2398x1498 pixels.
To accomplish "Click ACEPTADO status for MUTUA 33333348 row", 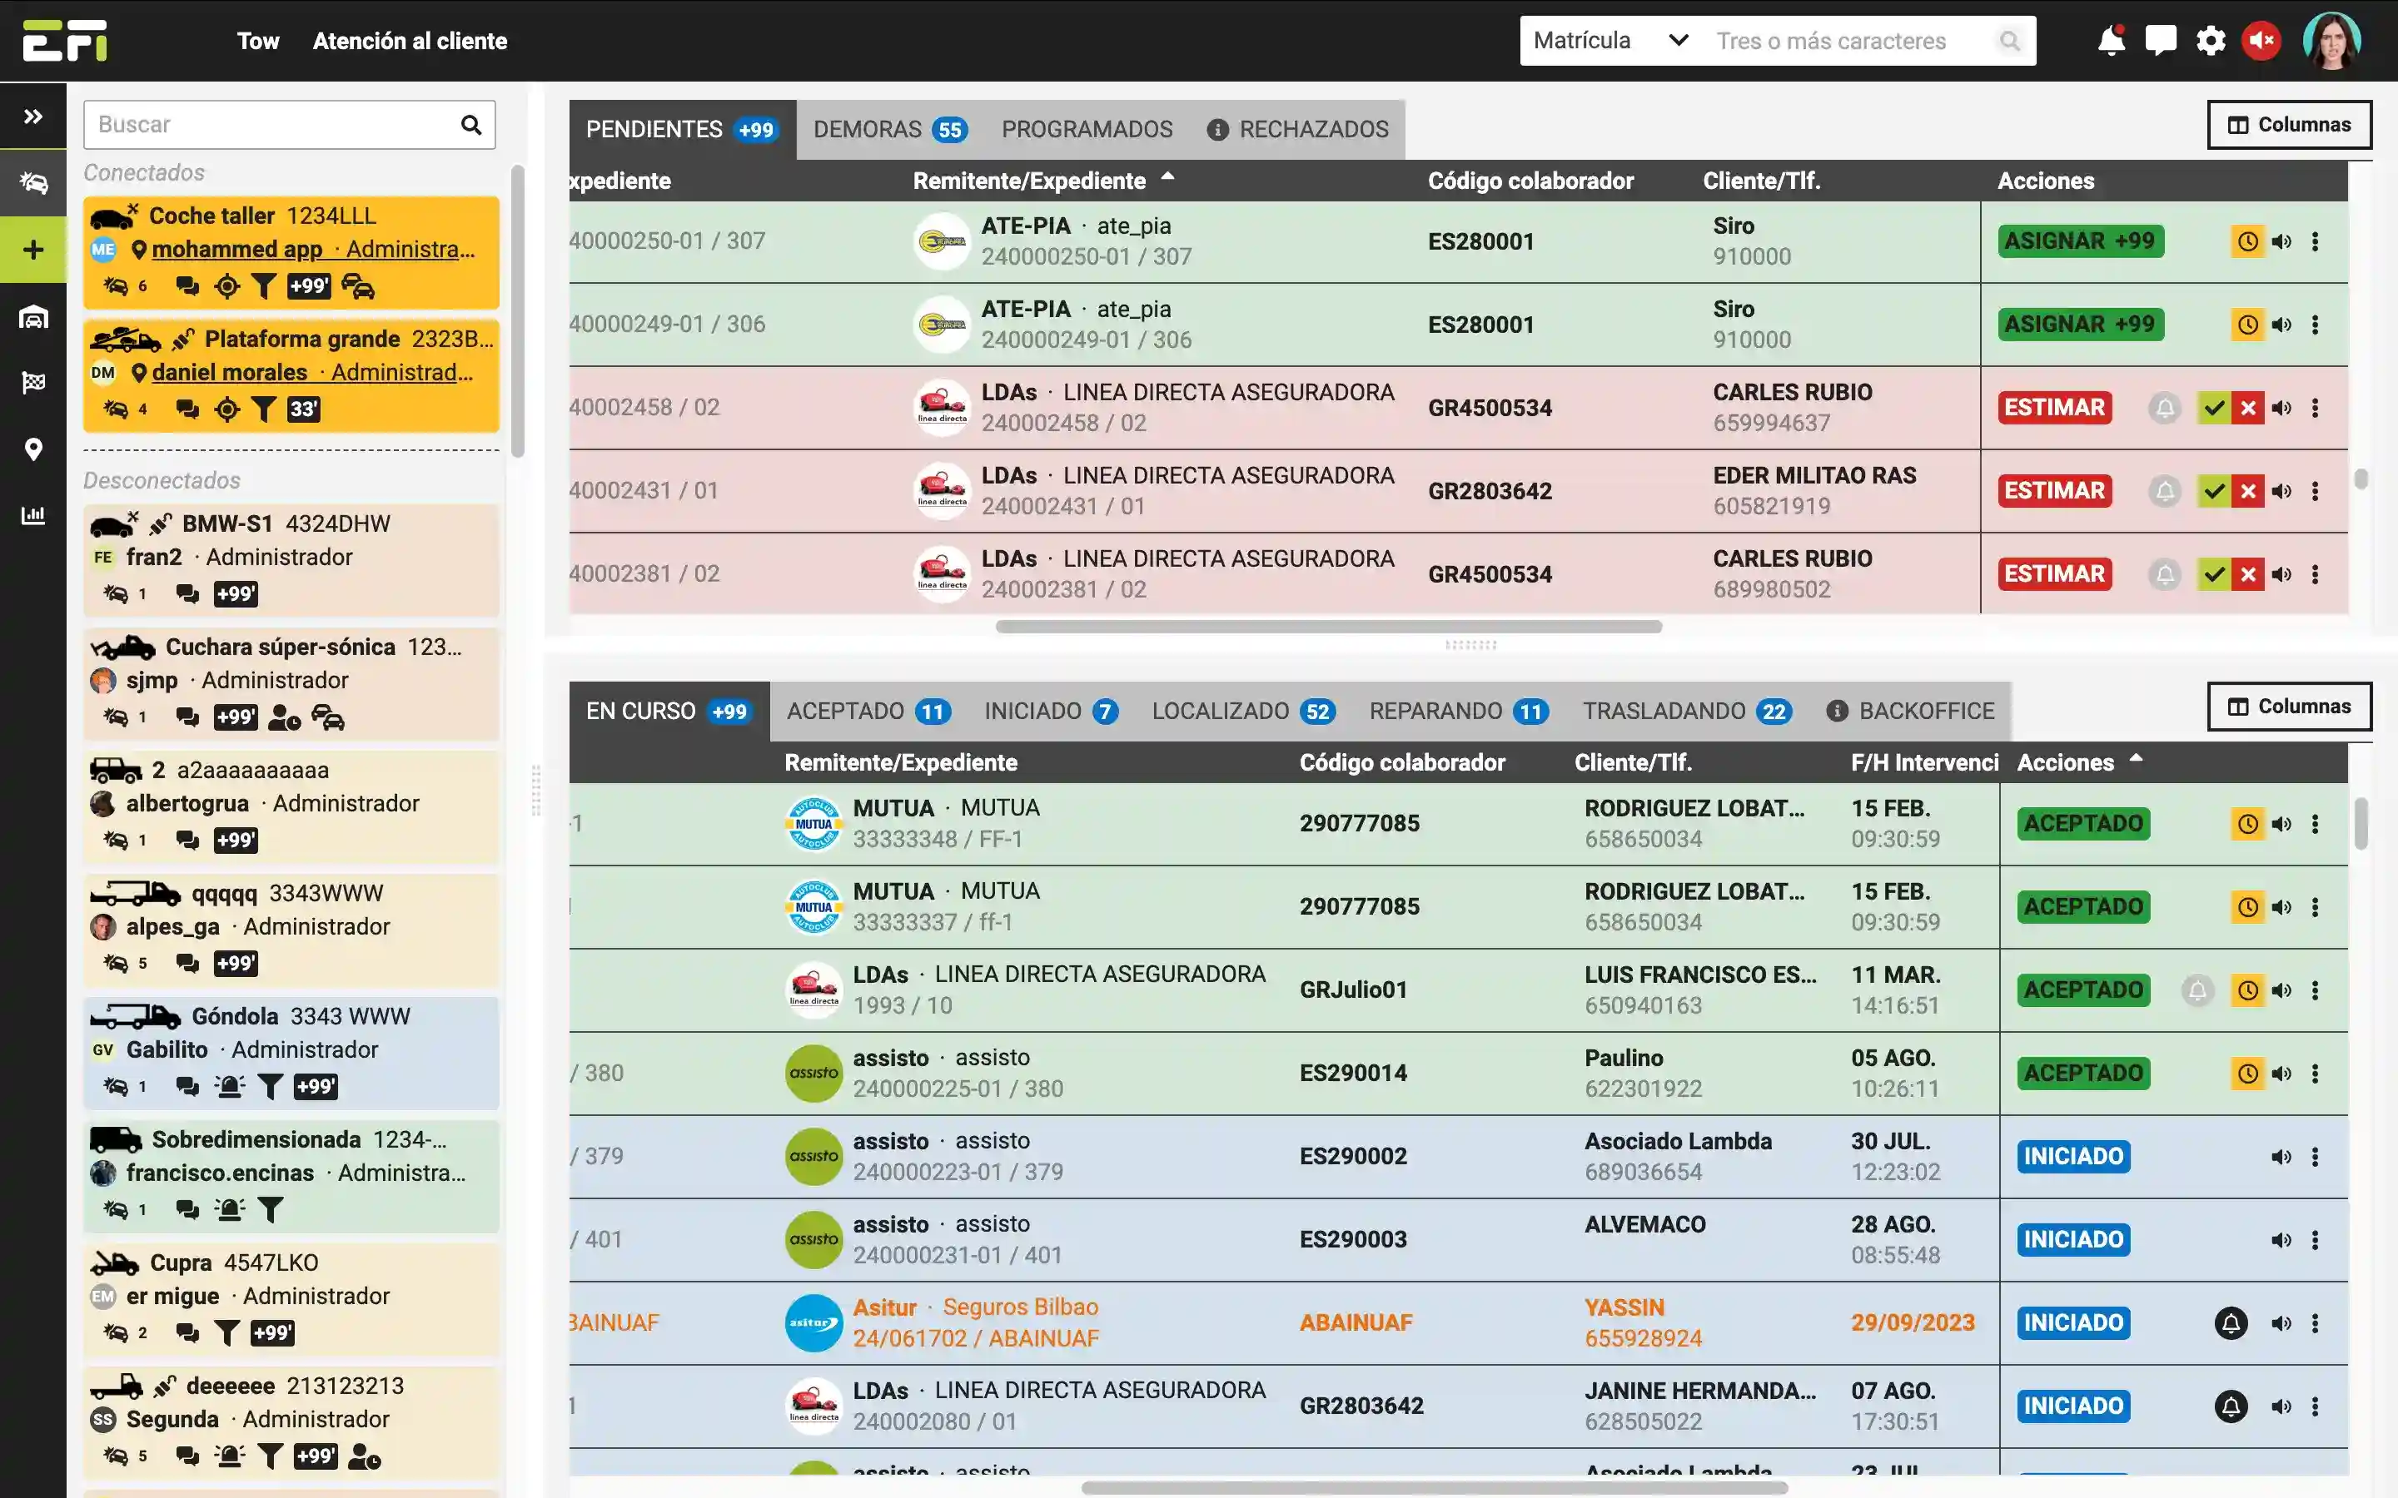I will click(x=2083, y=823).
